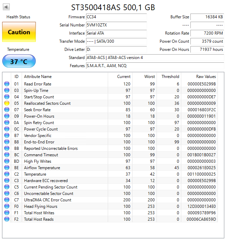Click the Attribute Name column header

[x=65, y=77]
